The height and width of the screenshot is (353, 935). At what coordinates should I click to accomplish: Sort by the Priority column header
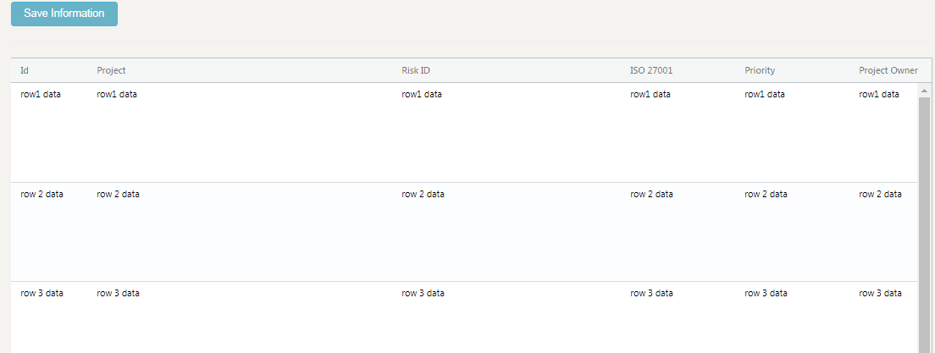click(x=760, y=70)
